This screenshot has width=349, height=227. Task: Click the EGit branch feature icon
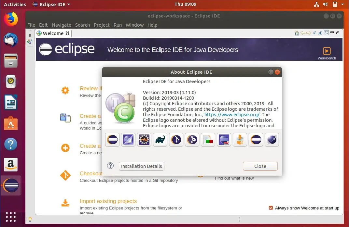coord(176,140)
